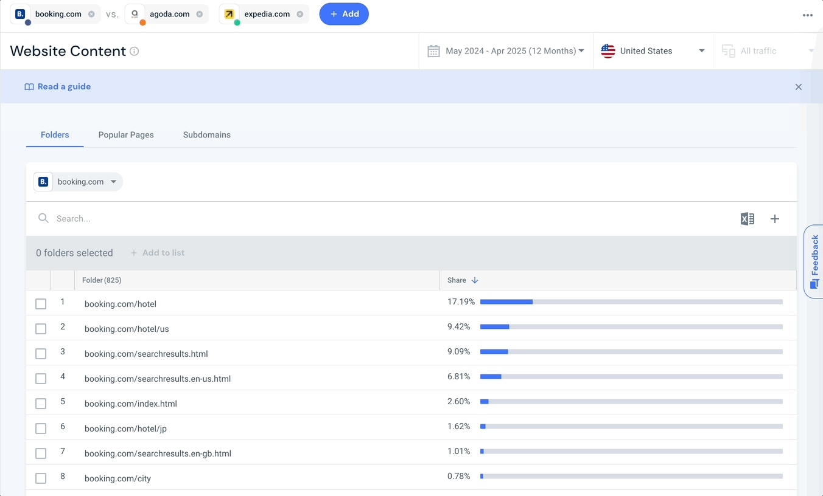Click the booking.com/index.html folder name
The width and height of the screenshot is (823, 496).
131,404
